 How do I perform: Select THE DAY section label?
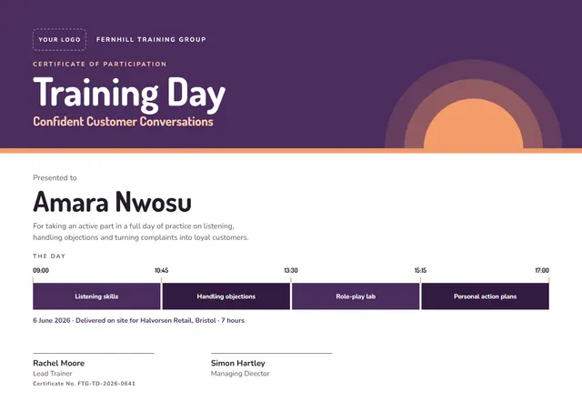coord(49,256)
